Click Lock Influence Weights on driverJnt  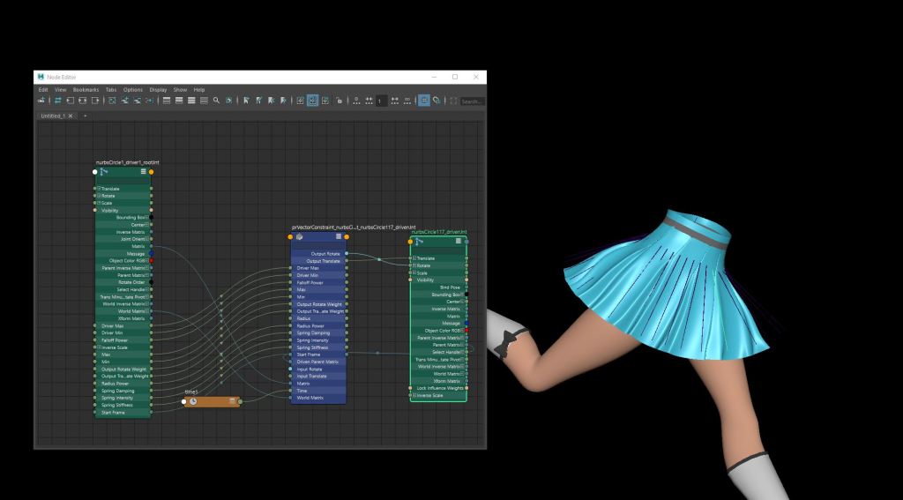(438, 388)
